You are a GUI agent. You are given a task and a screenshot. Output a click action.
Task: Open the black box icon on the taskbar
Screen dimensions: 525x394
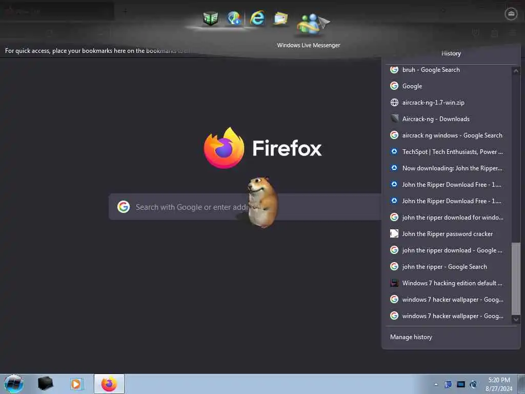[45, 384]
